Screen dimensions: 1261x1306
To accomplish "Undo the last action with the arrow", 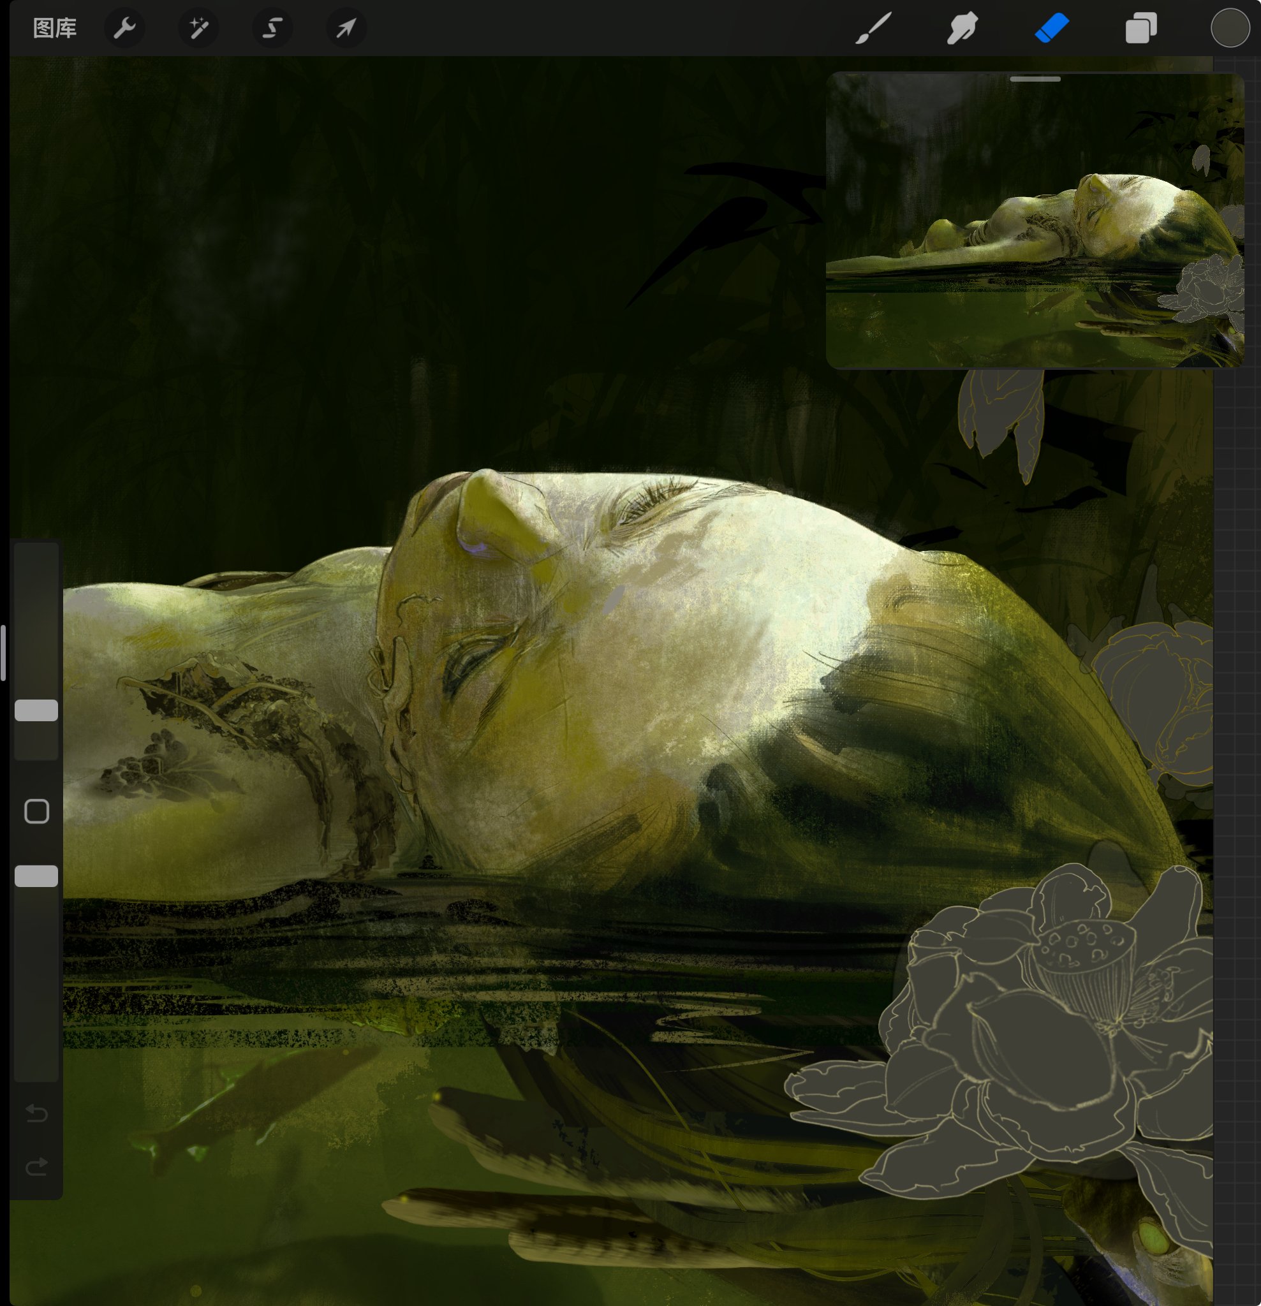I will click(36, 1113).
